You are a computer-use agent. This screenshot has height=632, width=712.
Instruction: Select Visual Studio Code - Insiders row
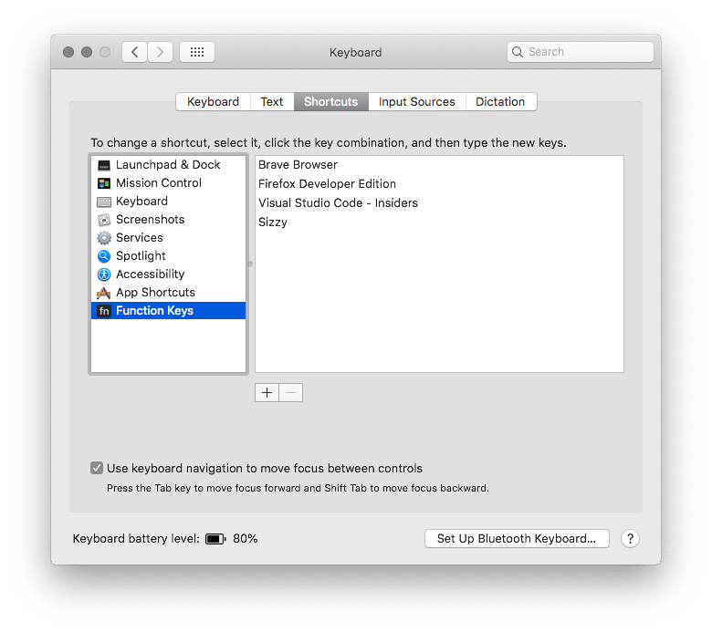(439, 202)
